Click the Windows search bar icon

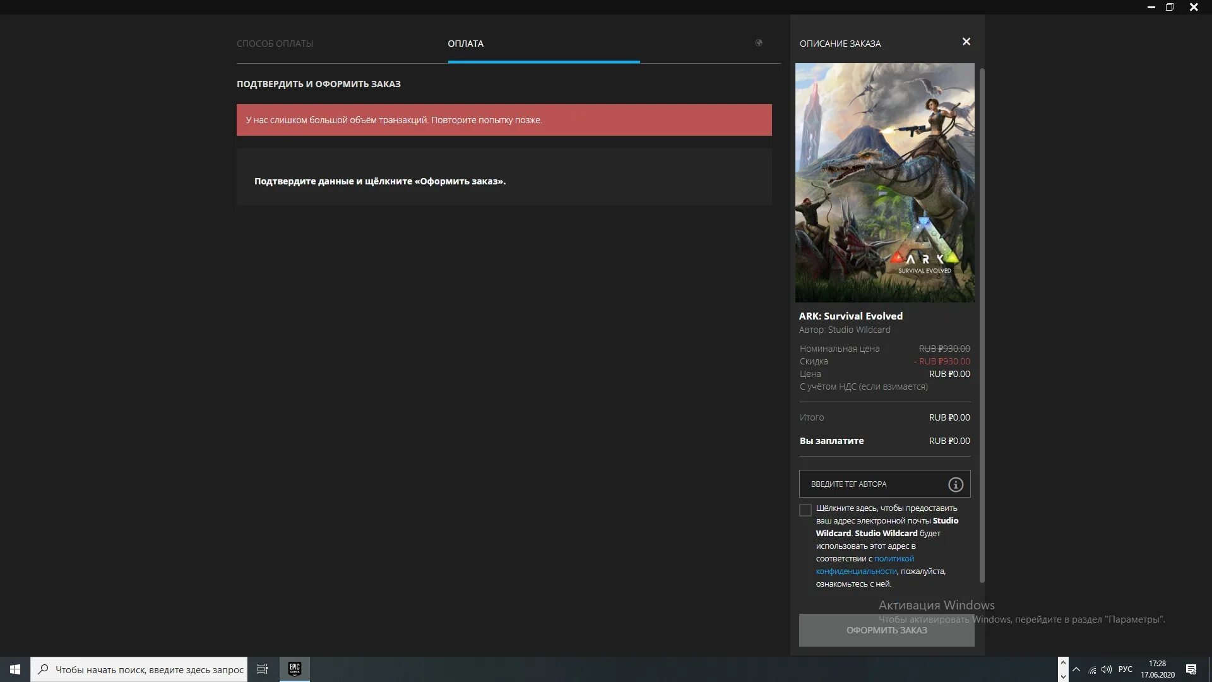point(44,669)
